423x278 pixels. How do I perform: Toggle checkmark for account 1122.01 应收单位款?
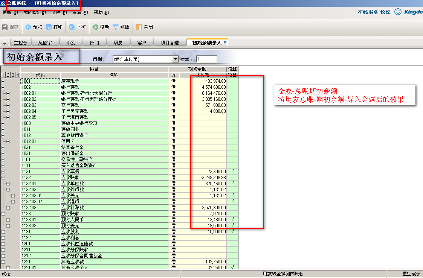pos(232,184)
